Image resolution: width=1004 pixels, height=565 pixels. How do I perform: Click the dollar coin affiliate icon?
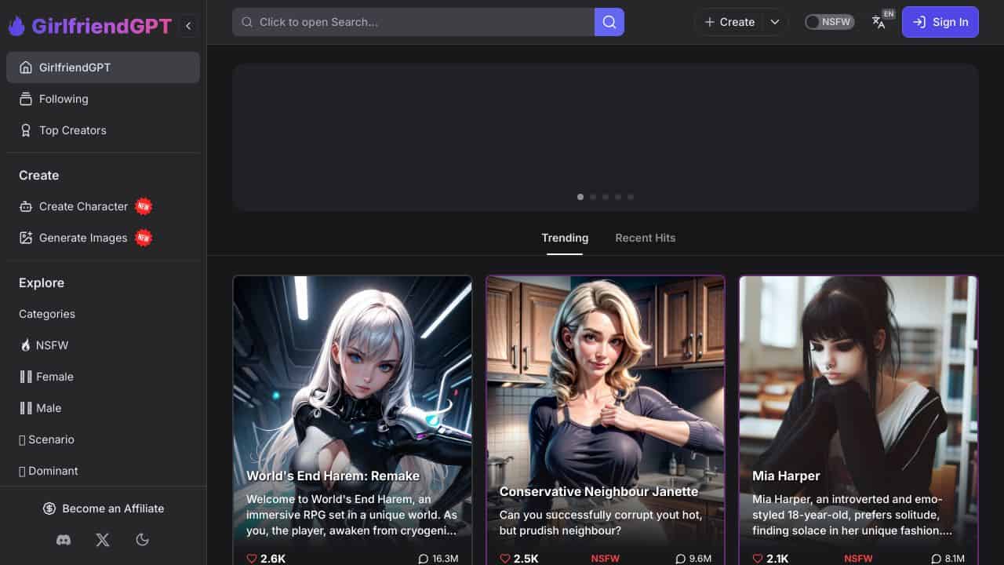(x=49, y=508)
